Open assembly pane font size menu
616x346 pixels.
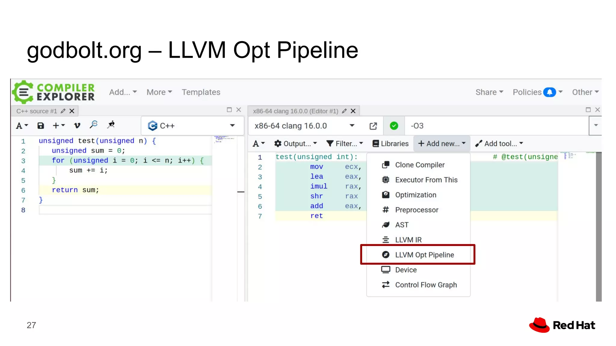[x=259, y=144]
